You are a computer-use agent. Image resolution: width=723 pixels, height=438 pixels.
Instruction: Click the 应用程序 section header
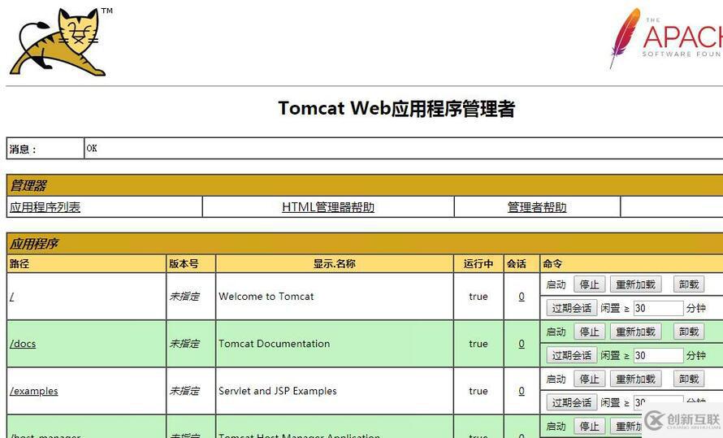tap(34, 244)
